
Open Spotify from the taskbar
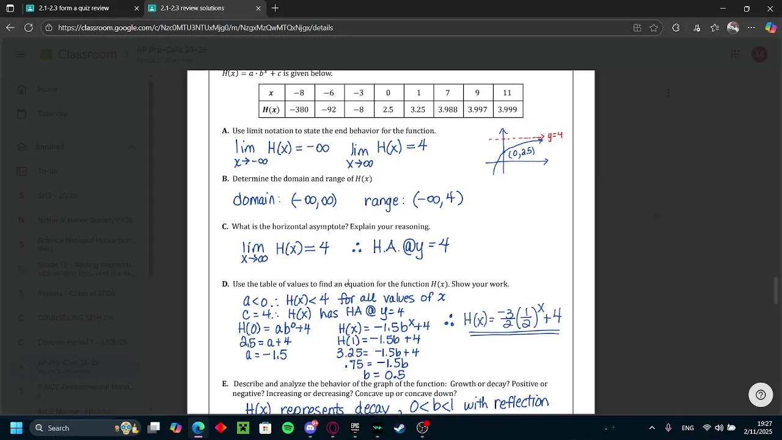click(x=288, y=428)
